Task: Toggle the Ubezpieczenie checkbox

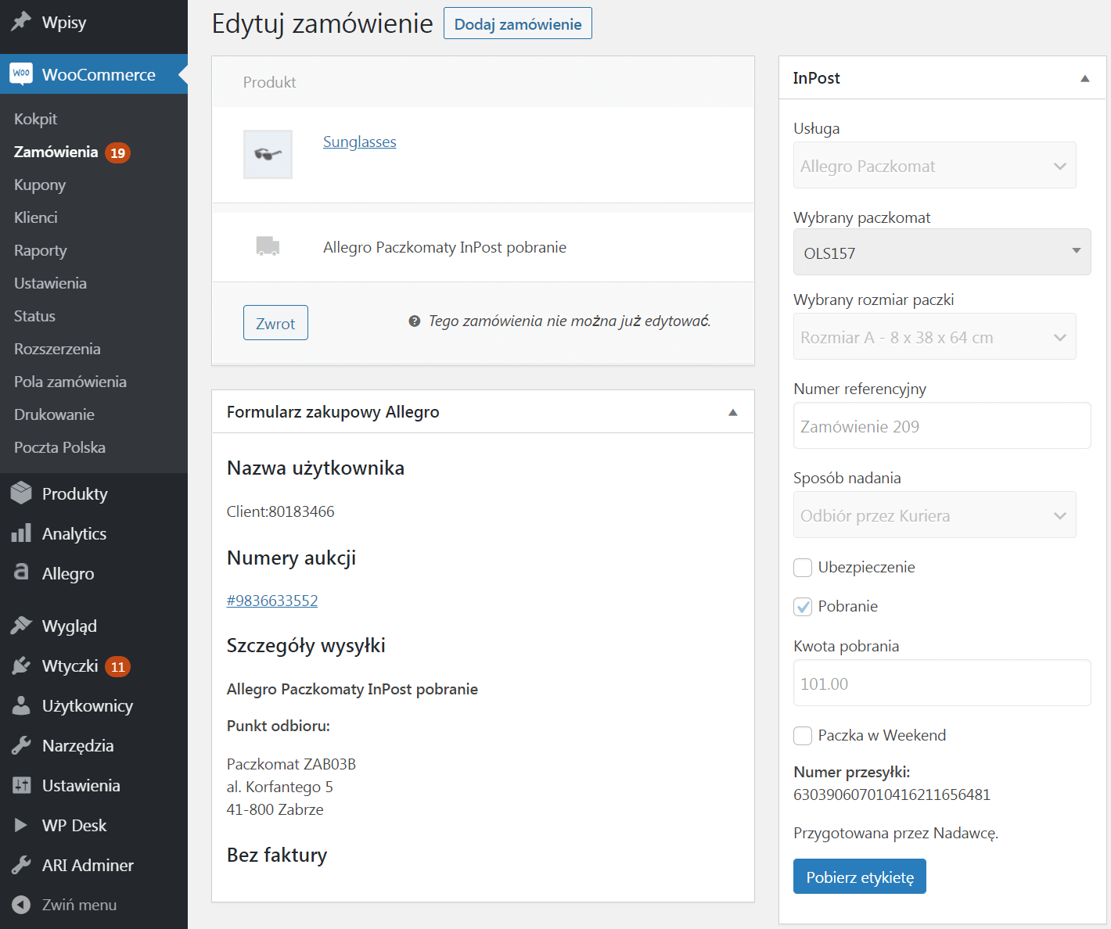Action: click(803, 567)
